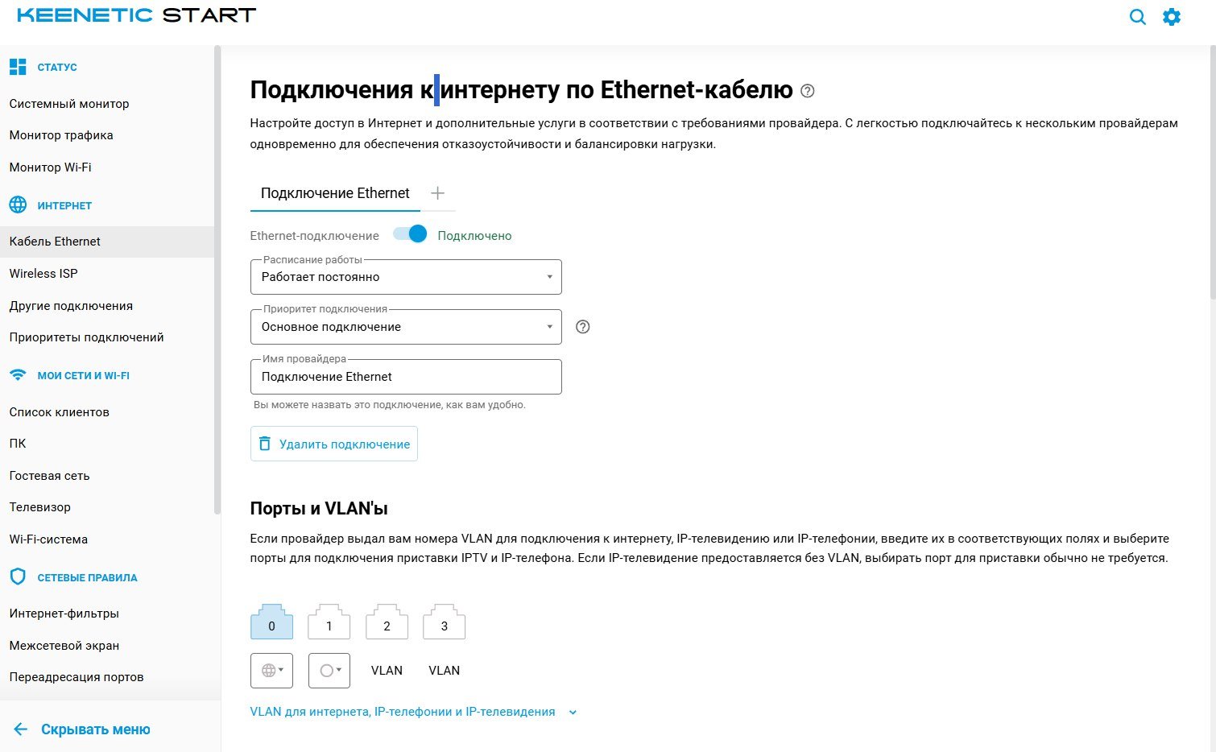Viewport: 1216px width, 752px height.
Task: Click help icon beside page title
Action: (808, 91)
